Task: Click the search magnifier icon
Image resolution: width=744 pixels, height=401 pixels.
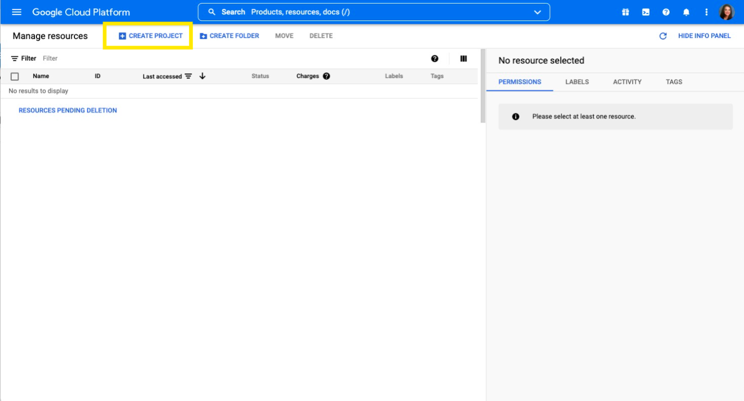Action: [212, 12]
